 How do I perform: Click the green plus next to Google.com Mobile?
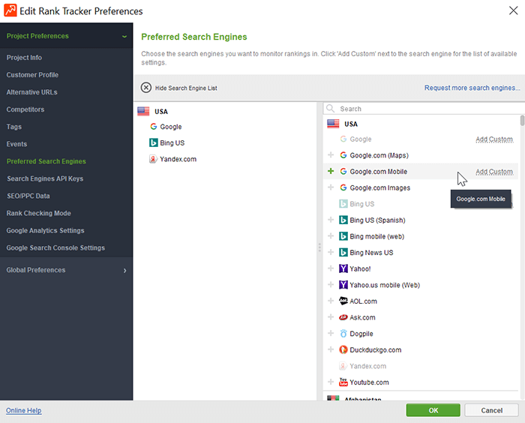tap(331, 171)
